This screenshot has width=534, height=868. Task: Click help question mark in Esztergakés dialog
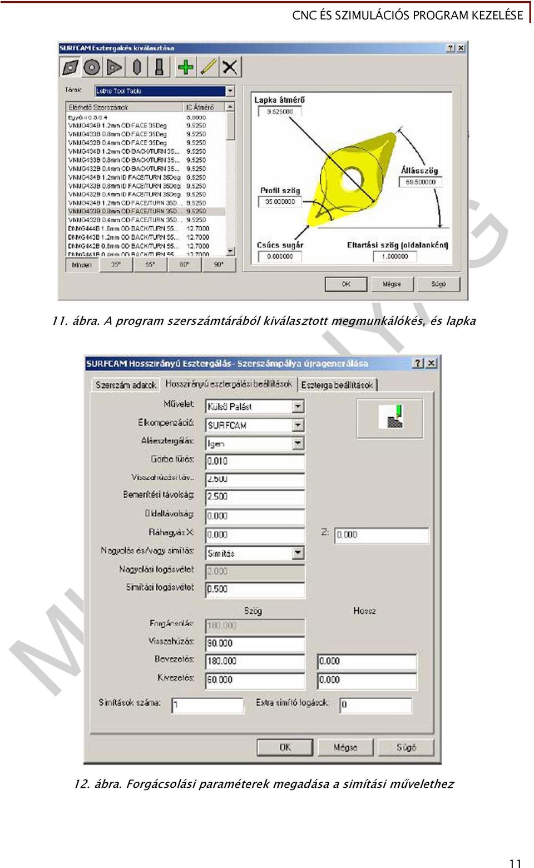tap(451, 48)
